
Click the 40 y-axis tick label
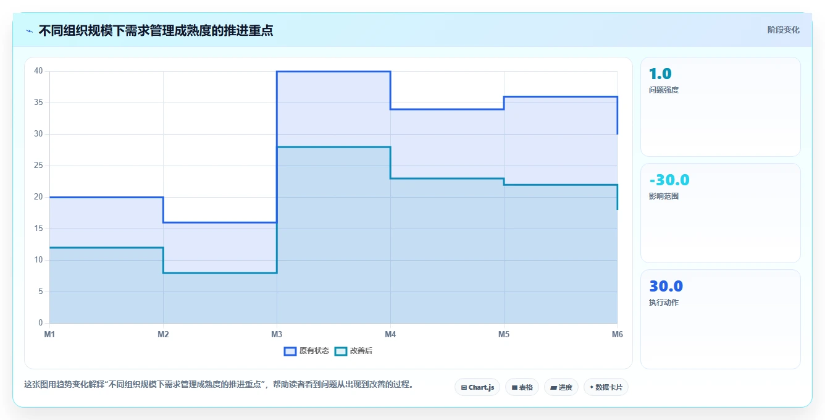[38, 71]
